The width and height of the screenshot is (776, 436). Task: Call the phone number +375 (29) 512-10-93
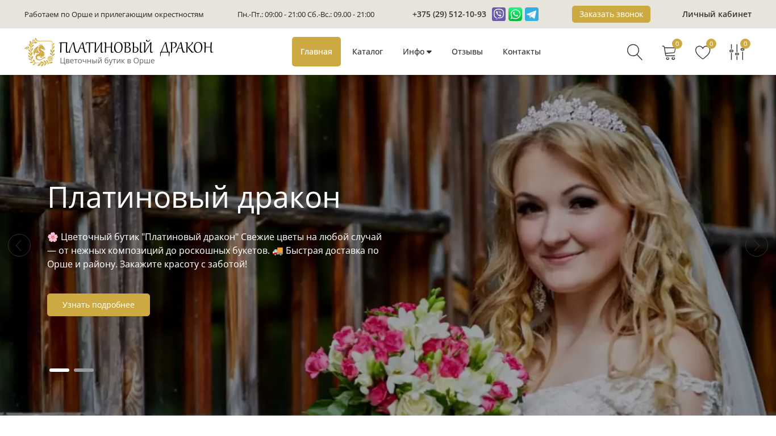tap(449, 14)
